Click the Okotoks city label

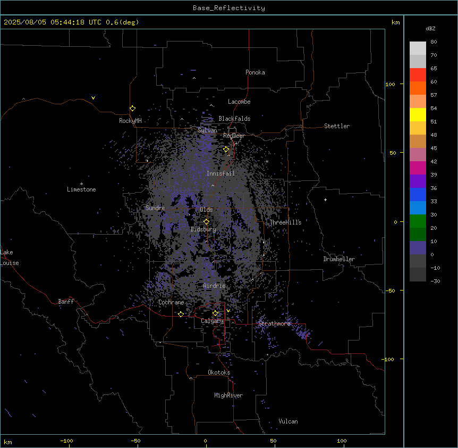pyautogui.click(x=219, y=372)
